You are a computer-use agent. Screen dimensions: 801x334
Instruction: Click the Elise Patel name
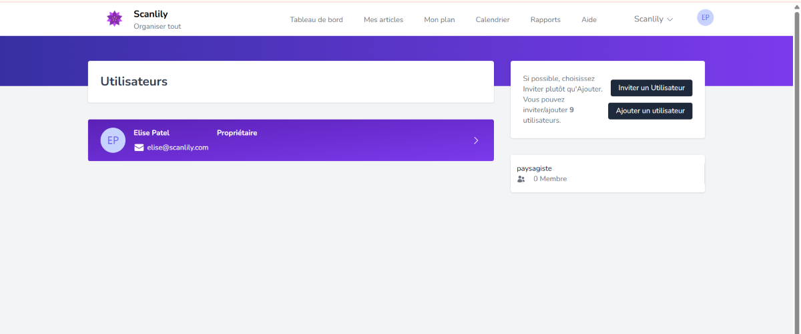tap(152, 133)
